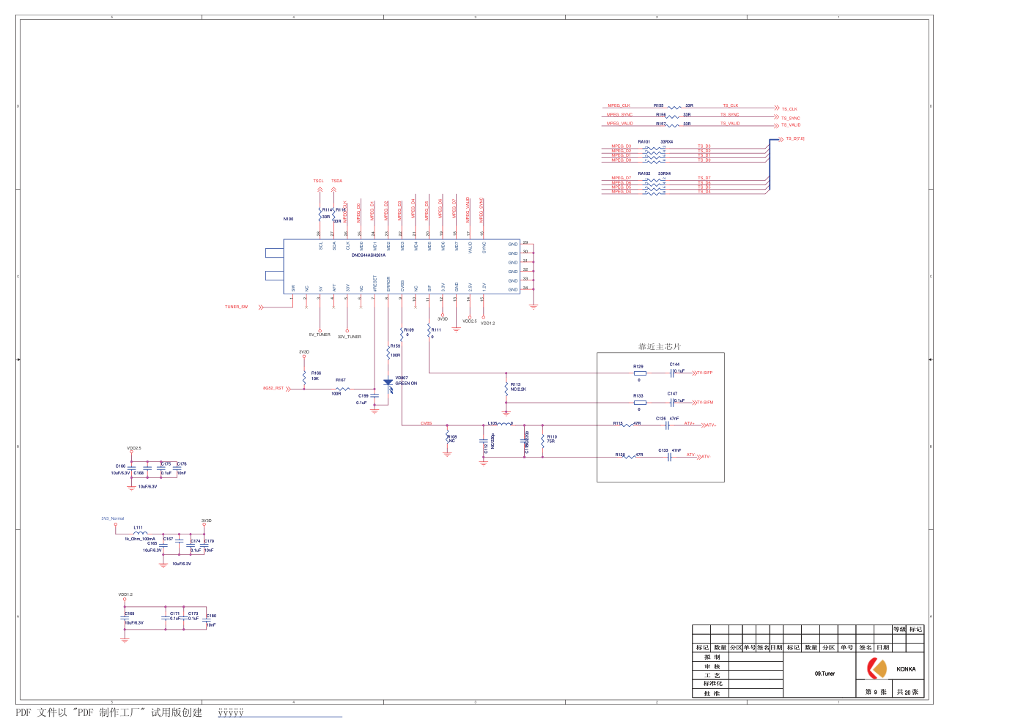The image size is (1029, 727).
Task: Click the R167 designator label
Action: tap(341, 380)
